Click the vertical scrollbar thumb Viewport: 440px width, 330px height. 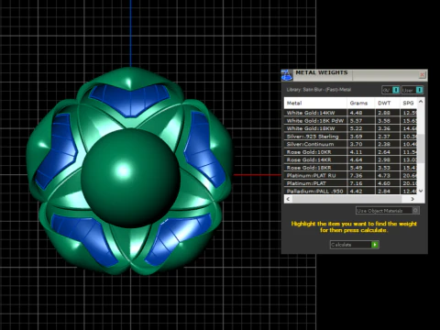(421, 148)
